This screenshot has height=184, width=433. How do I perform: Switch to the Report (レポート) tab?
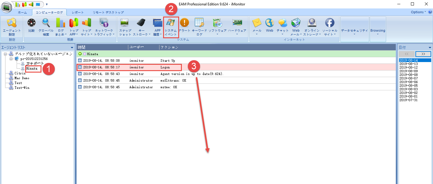(x=78, y=12)
